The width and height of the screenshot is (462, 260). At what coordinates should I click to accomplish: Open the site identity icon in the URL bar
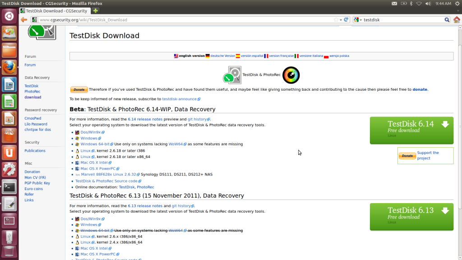pos(34,20)
